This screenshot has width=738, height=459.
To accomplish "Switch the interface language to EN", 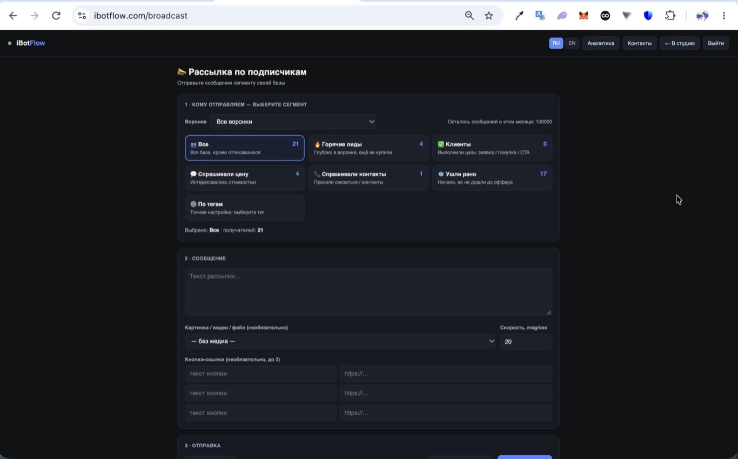I will (x=572, y=43).
